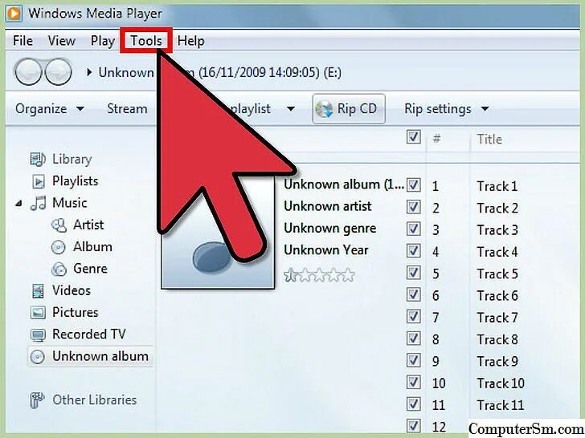
Task: Open the Album disc icon
Action: [x=58, y=247]
